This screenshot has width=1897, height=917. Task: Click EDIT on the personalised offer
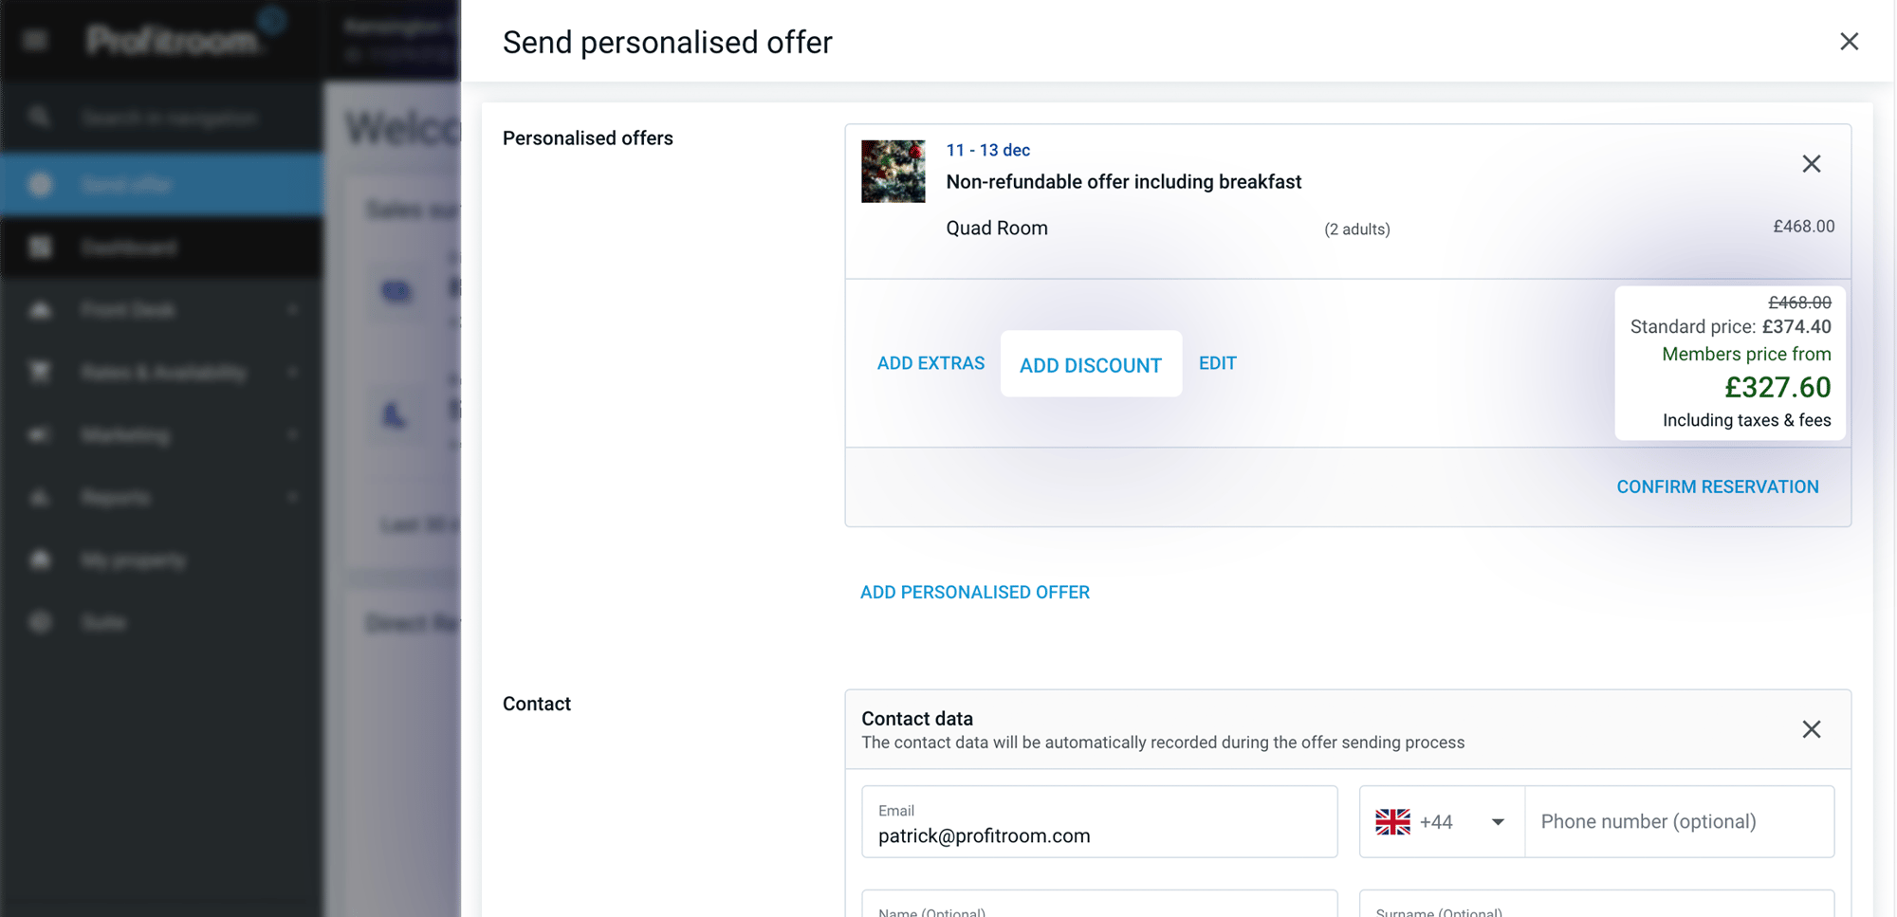point(1217,362)
